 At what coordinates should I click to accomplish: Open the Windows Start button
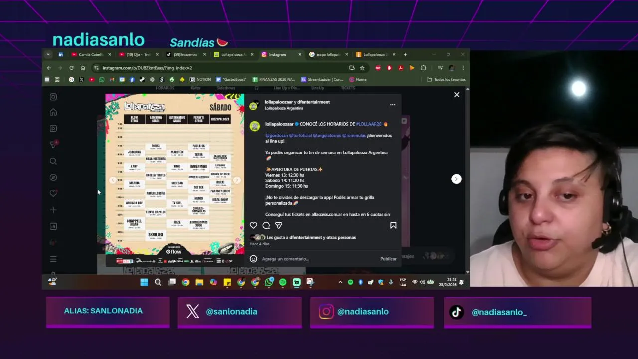pos(144,282)
